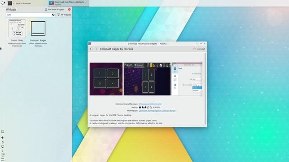Click the dialog's vertical scrollbar
289x162 pixels.
[205, 89]
